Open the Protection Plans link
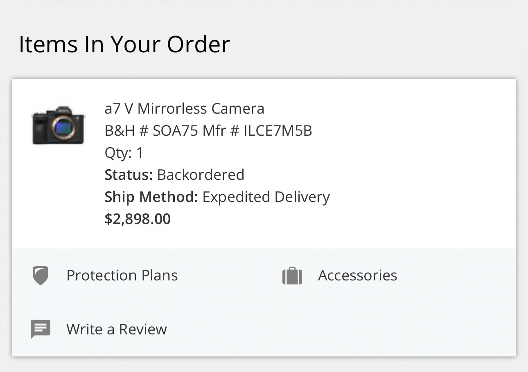Viewport: 528px width, 372px height. (122, 276)
